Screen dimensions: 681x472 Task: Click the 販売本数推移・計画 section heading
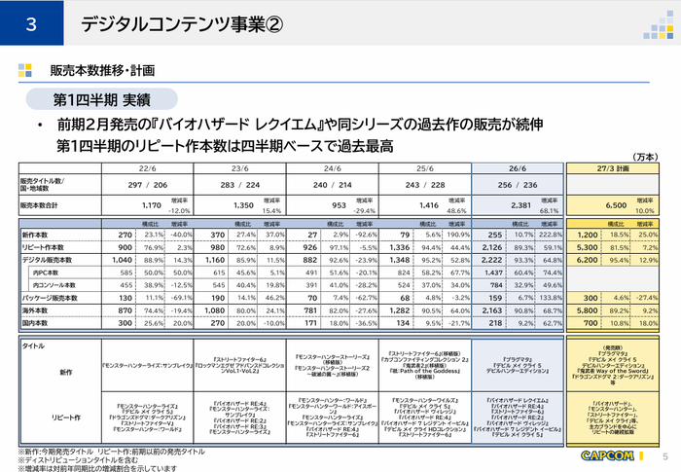coord(102,70)
